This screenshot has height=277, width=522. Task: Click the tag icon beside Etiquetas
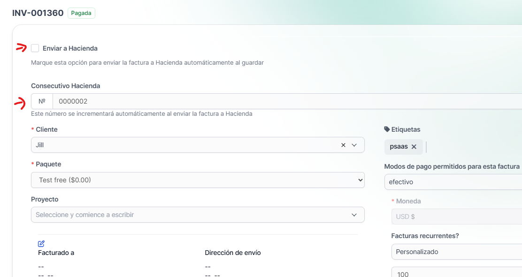(387, 129)
